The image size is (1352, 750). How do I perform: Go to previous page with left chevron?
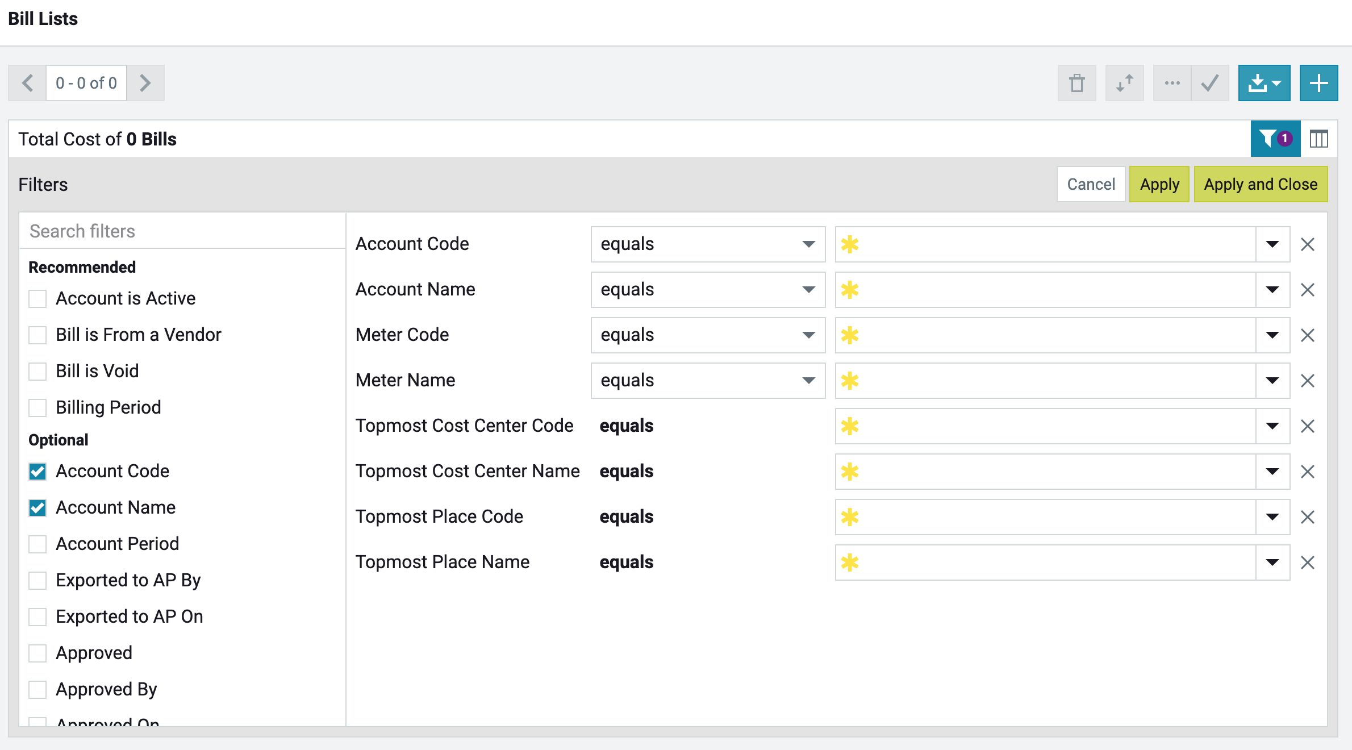(27, 82)
